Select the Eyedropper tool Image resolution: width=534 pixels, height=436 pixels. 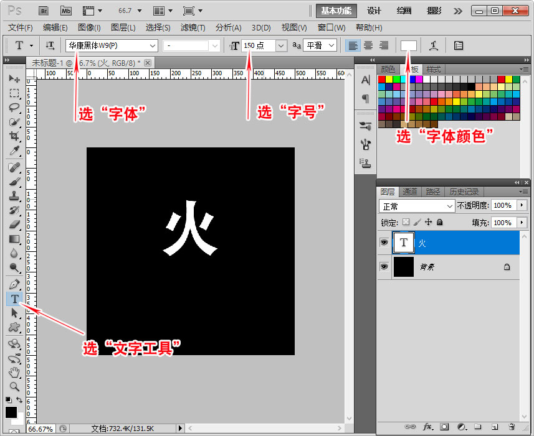point(14,150)
